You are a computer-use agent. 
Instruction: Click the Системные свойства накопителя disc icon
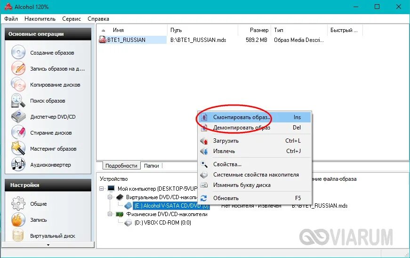[204, 175]
